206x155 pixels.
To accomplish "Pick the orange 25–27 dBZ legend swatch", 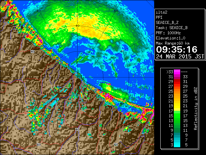I will [x=177, y=91].
